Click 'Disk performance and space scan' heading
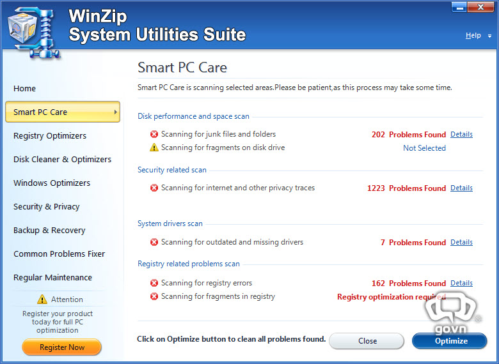This screenshot has height=364, width=499. click(x=193, y=116)
